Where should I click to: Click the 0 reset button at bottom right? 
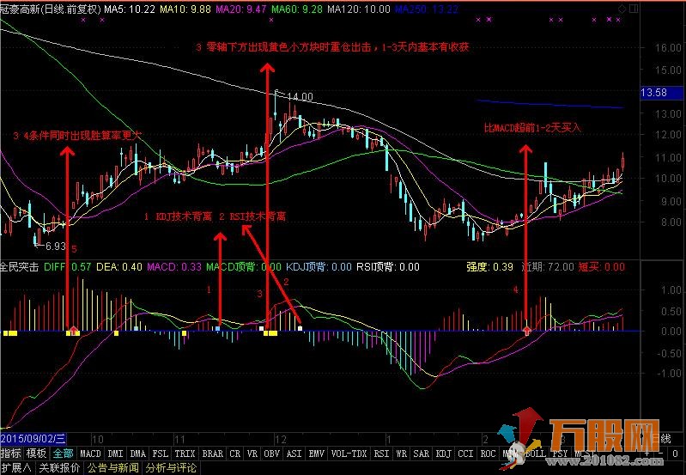675,454
